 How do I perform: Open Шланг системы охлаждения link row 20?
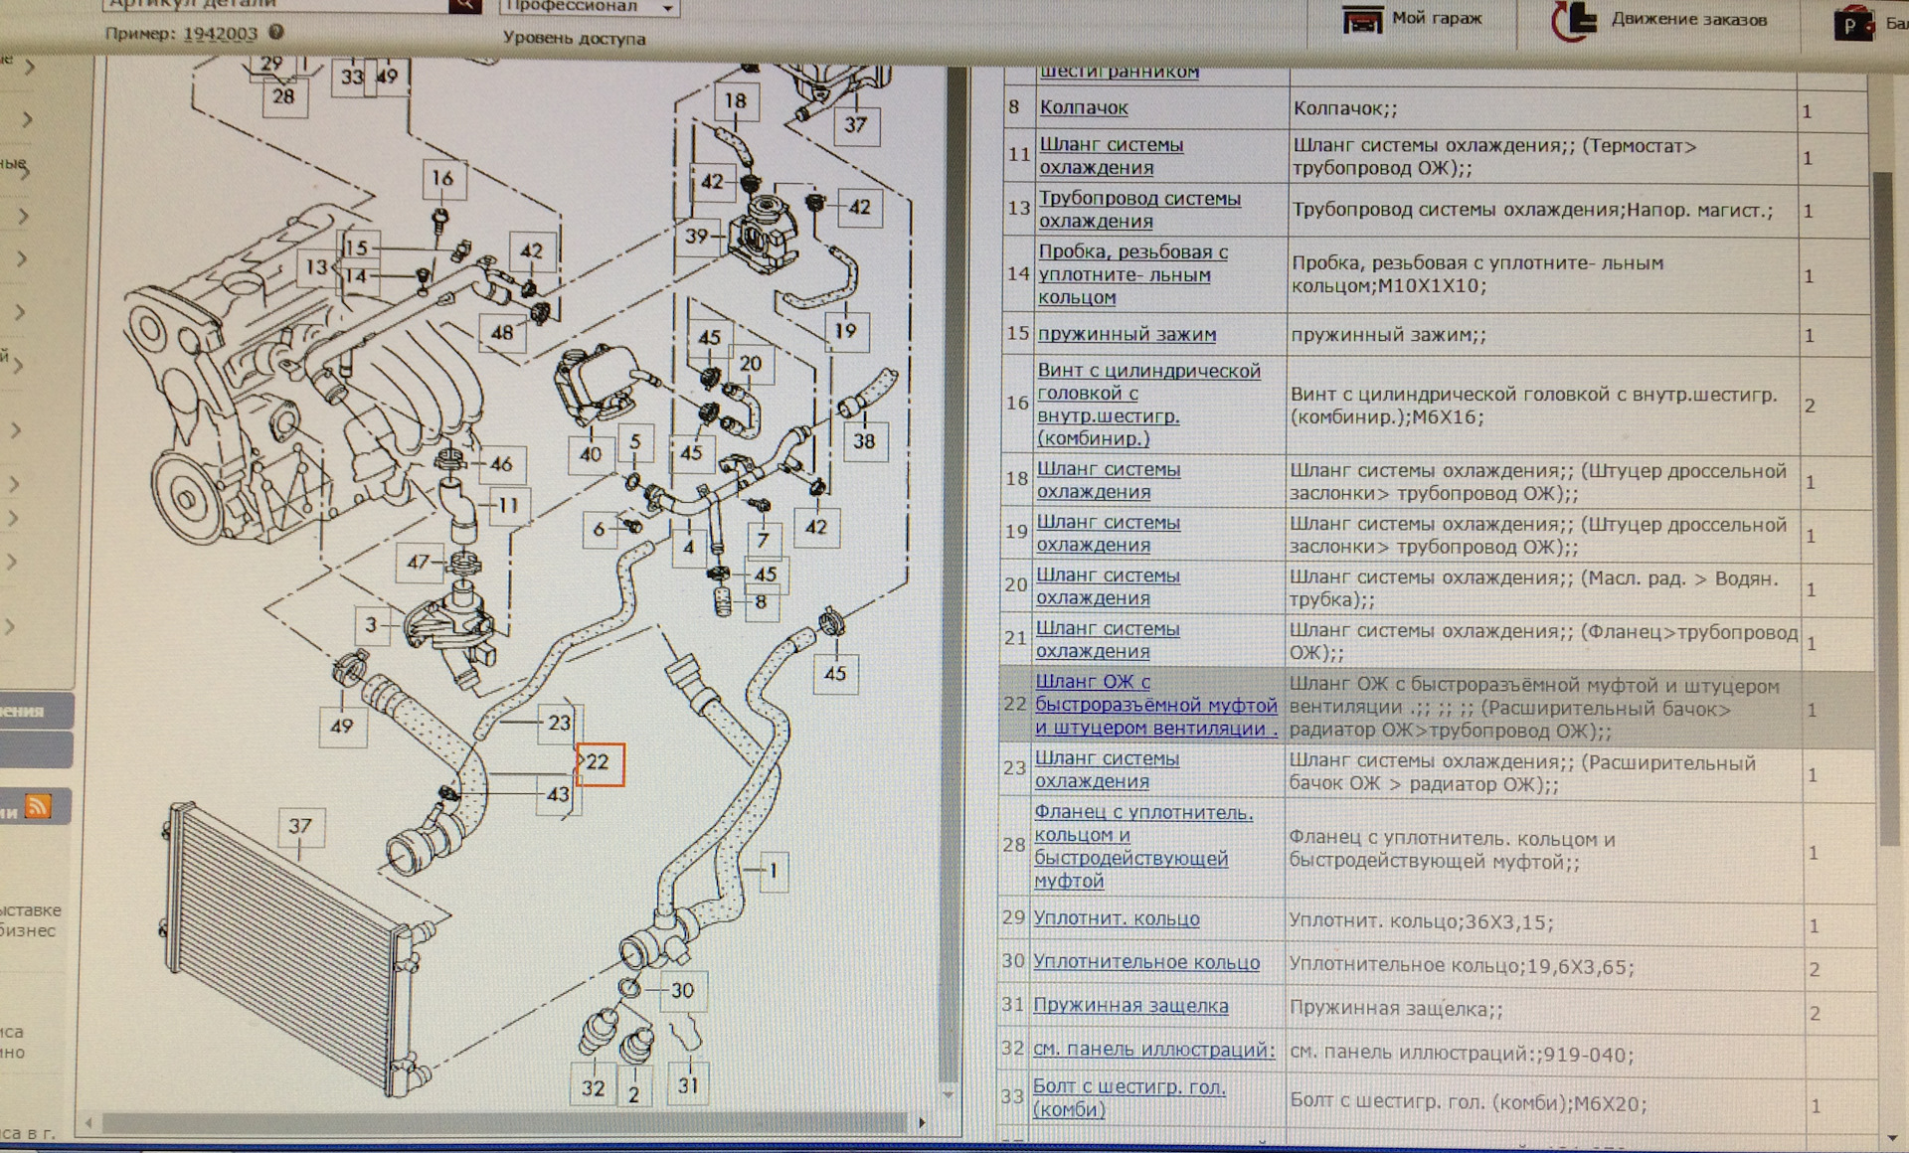pos(1108,586)
